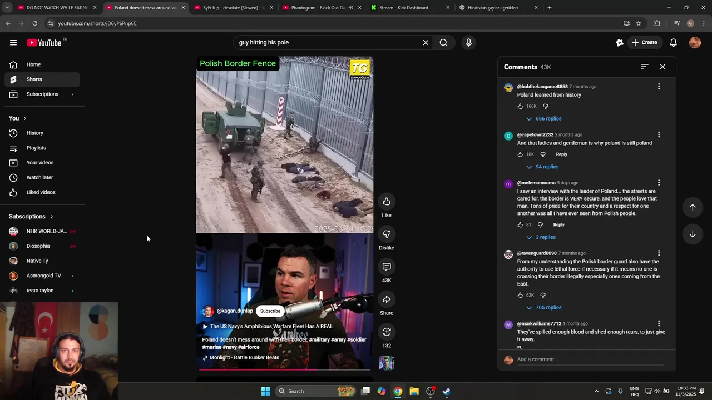Expand 666 replies
Image resolution: width=712 pixels, height=400 pixels.
click(543, 119)
